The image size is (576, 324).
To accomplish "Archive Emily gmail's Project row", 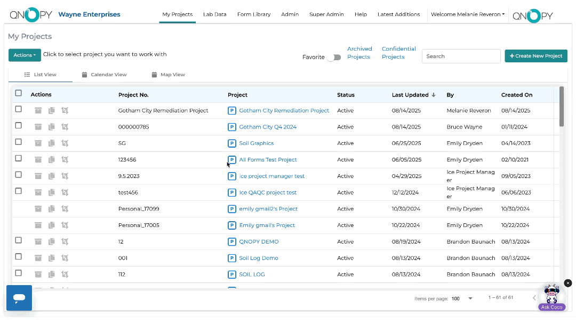I will coord(38,225).
